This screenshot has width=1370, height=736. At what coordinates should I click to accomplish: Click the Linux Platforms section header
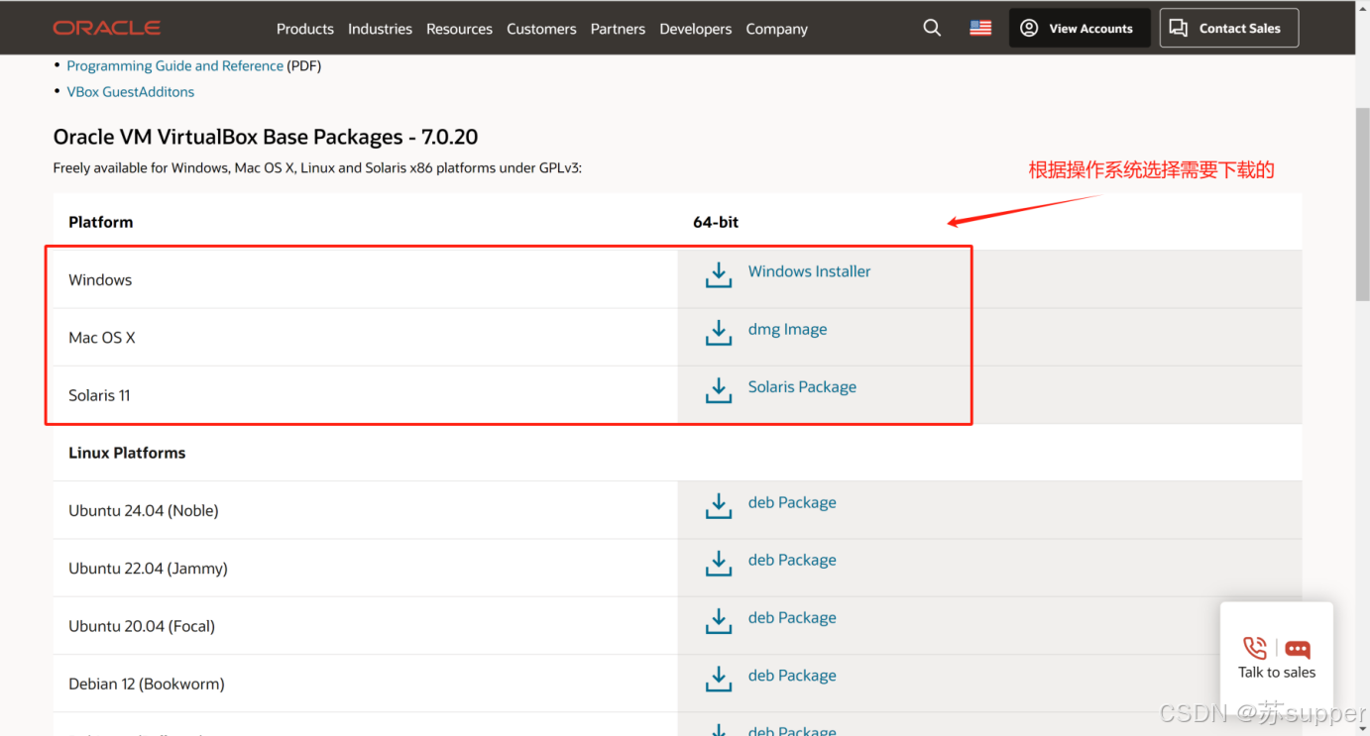[127, 453]
